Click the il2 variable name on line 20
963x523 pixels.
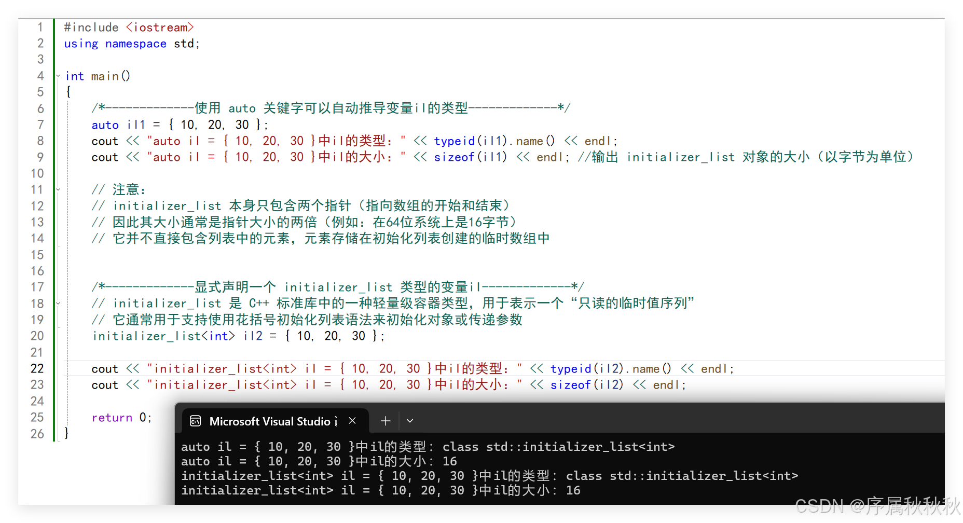253,336
